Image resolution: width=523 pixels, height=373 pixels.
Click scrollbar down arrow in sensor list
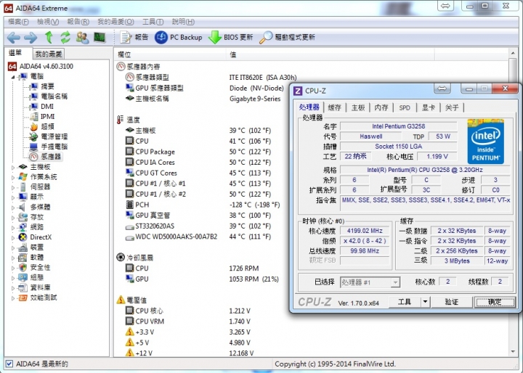[513, 352]
